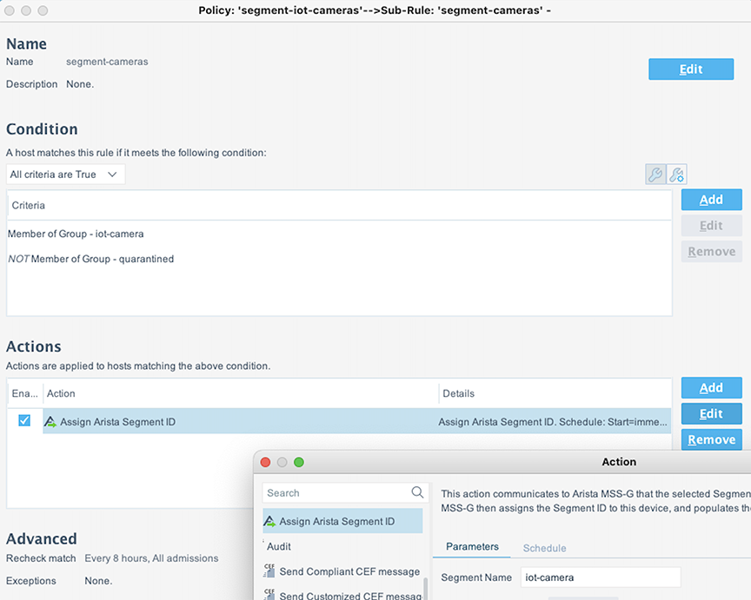Click the search magnifier icon in Action dialog
751x600 pixels.
[x=417, y=492]
